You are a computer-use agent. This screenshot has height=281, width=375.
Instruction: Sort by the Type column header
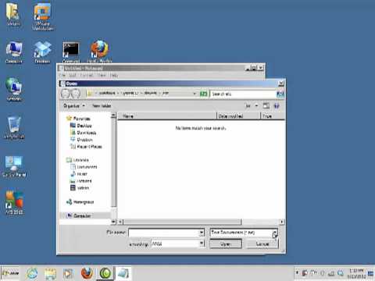point(273,116)
